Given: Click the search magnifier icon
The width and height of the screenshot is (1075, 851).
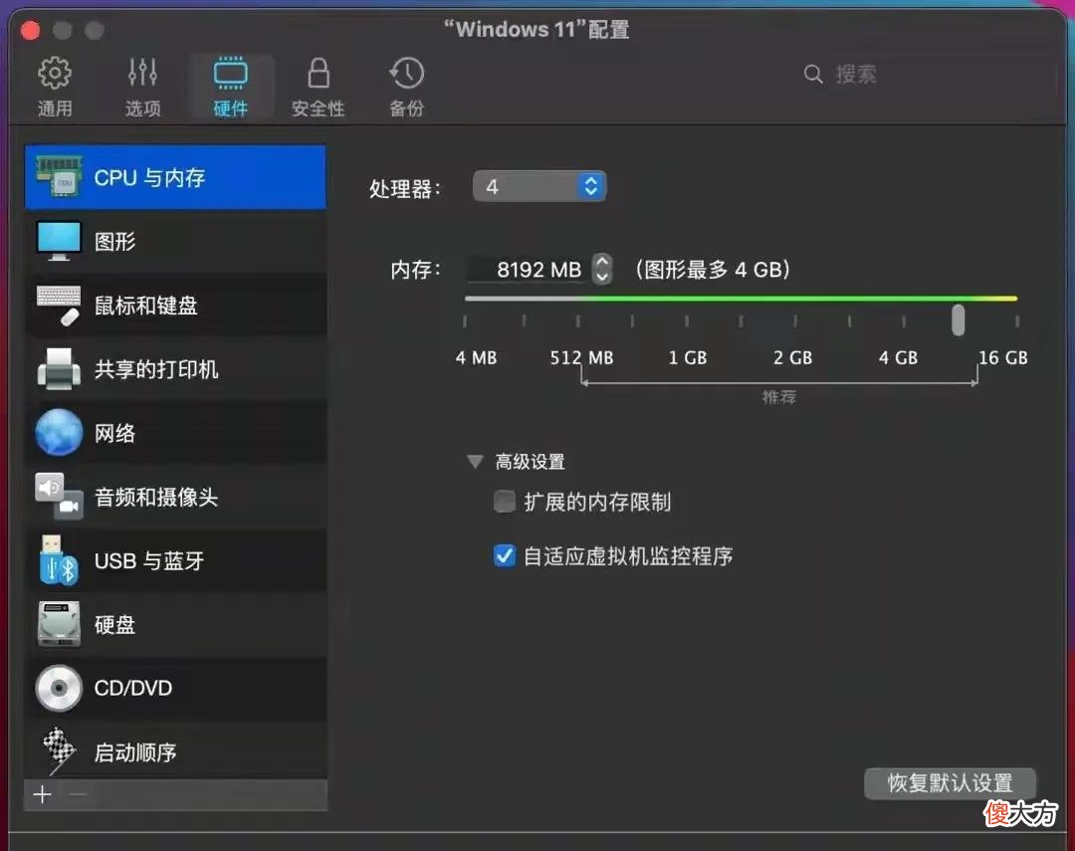Looking at the screenshot, I should point(813,74).
